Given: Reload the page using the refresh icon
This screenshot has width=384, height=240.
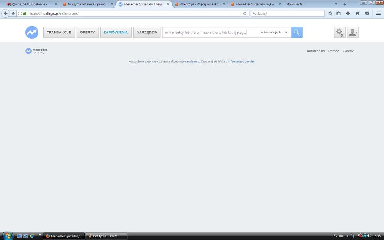Looking at the screenshot, I should 244,13.
